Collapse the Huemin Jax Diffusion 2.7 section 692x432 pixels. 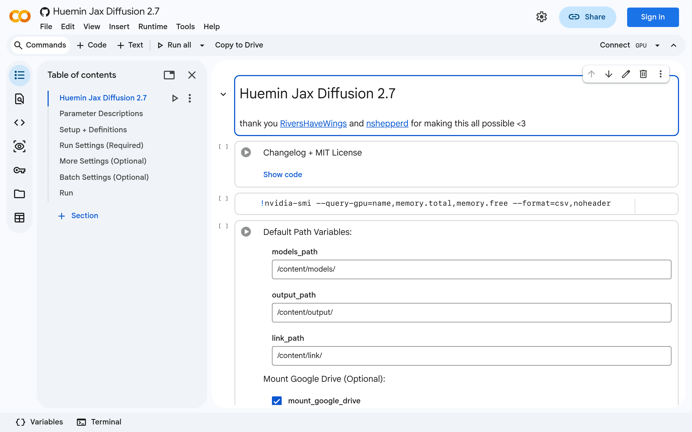click(x=223, y=94)
